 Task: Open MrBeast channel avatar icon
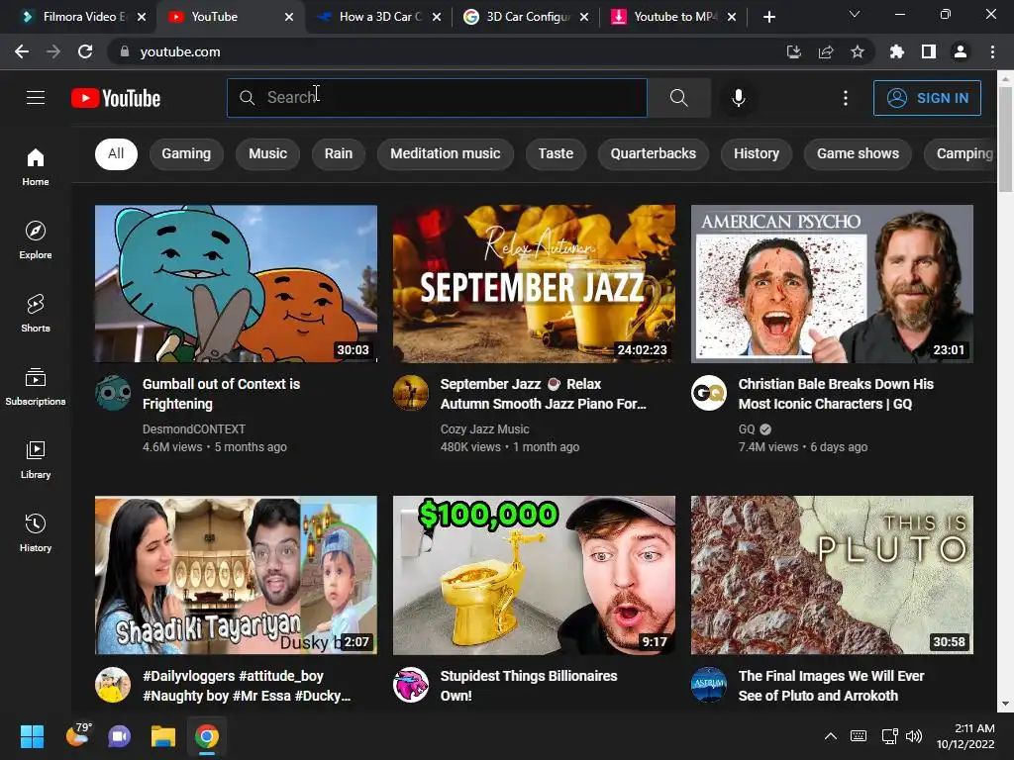[x=411, y=685]
